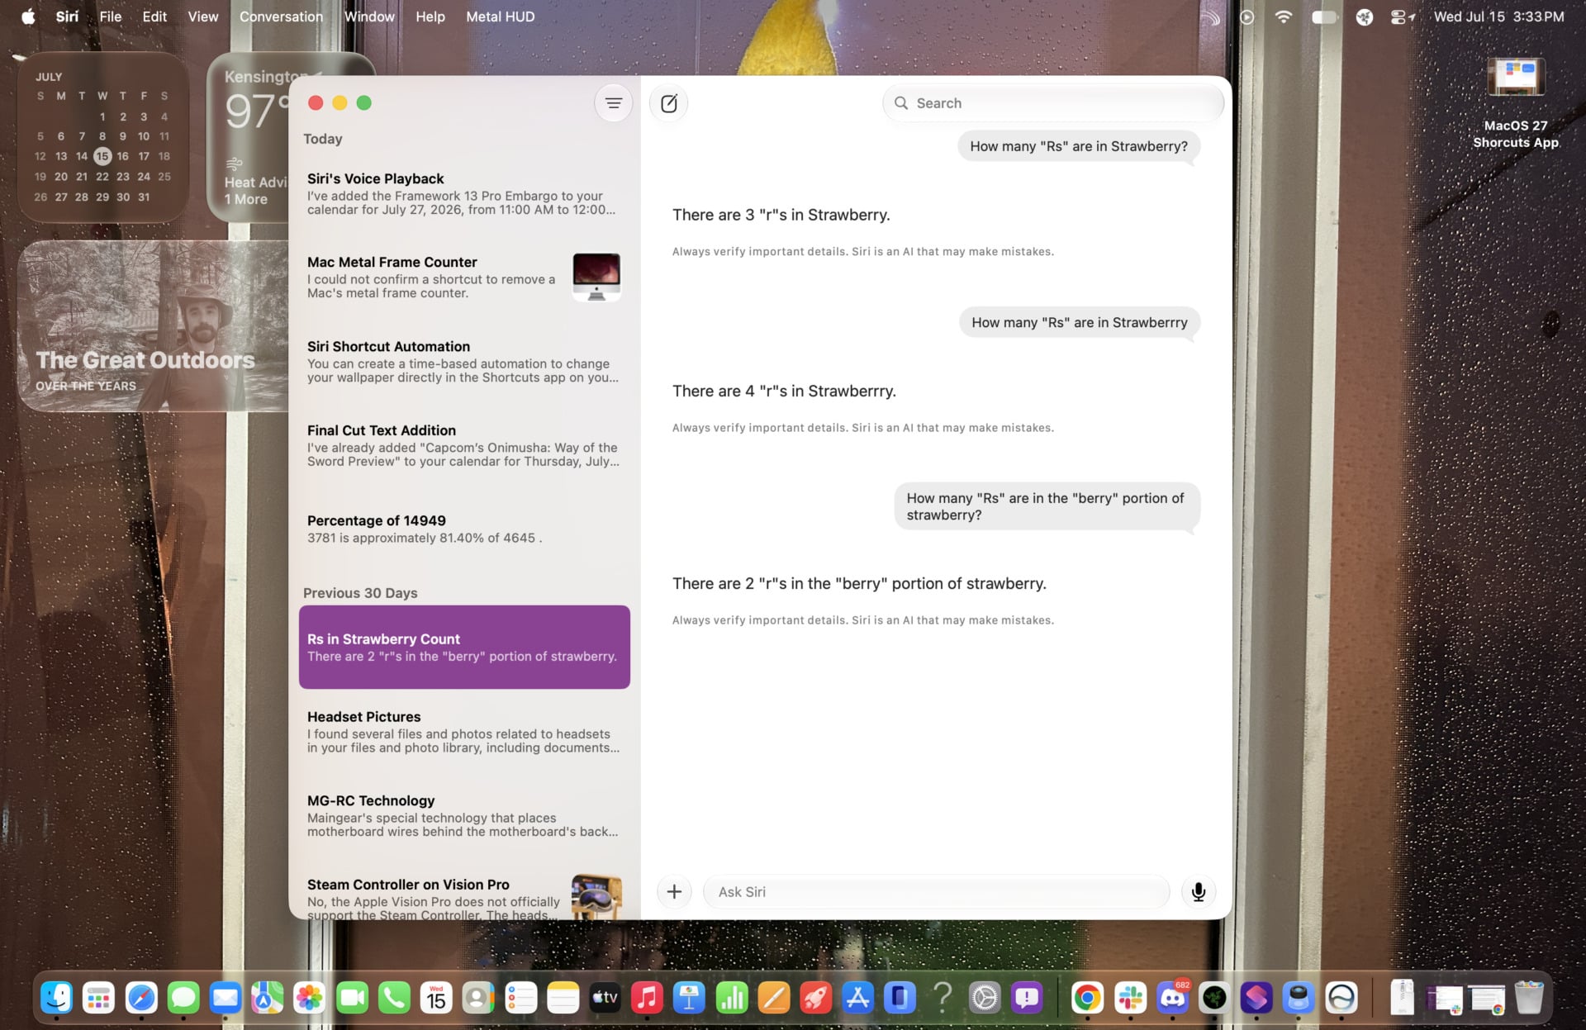Activate the microphone dictation button
1586x1030 pixels.
point(1198,892)
